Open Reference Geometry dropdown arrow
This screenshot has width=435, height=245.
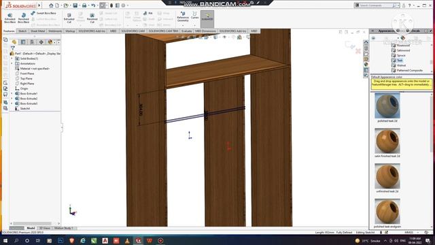coord(183,25)
